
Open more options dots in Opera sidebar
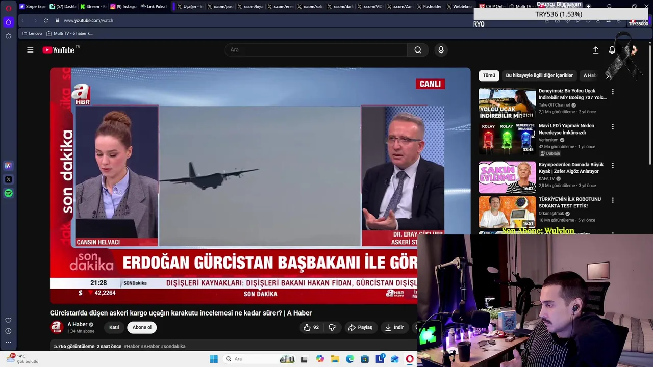[8, 342]
